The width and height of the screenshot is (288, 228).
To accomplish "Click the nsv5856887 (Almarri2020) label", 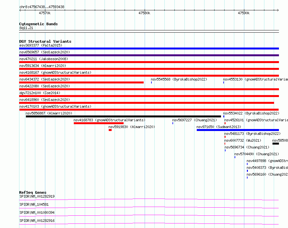I will 49,113.
